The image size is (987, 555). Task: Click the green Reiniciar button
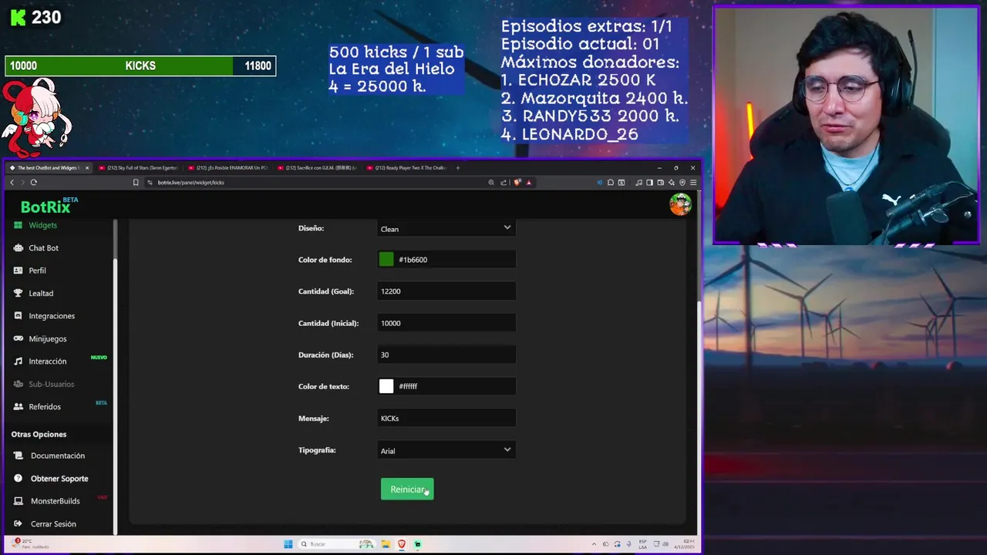[x=407, y=489]
